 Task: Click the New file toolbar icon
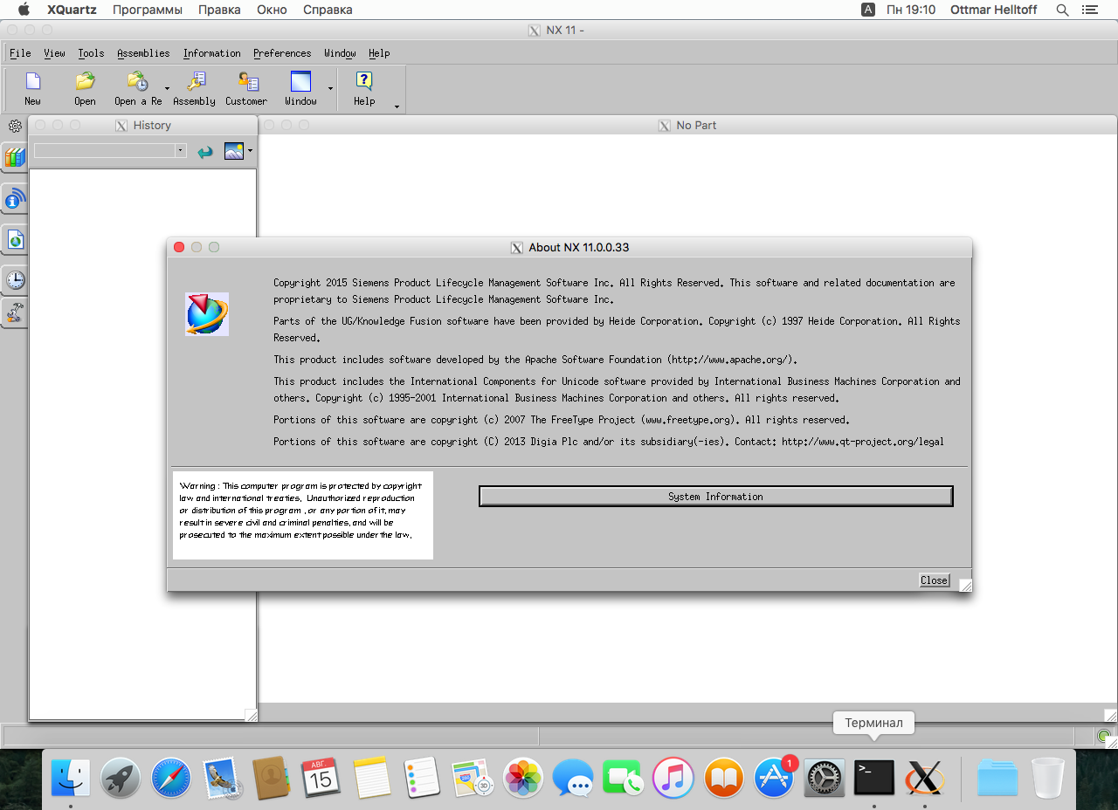pyautogui.click(x=32, y=81)
